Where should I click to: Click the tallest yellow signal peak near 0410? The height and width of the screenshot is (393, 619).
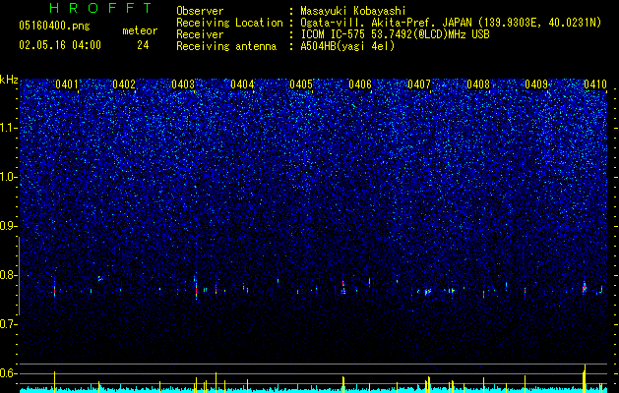585,378
